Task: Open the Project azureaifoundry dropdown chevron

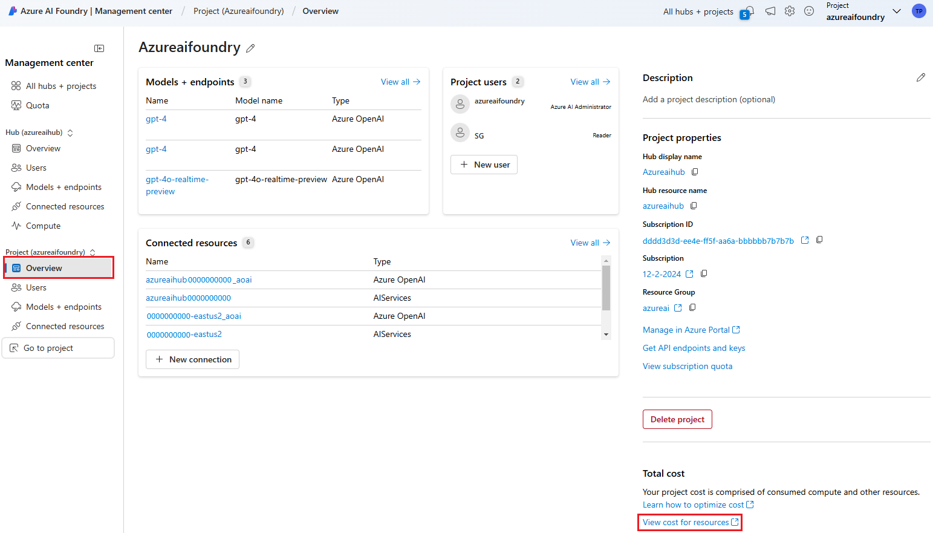Action: [x=897, y=11]
